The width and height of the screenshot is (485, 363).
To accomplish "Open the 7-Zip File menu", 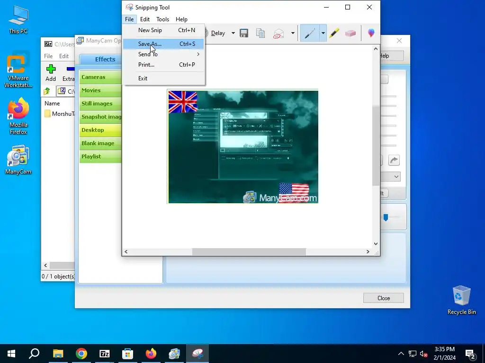I will click(x=48, y=56).
